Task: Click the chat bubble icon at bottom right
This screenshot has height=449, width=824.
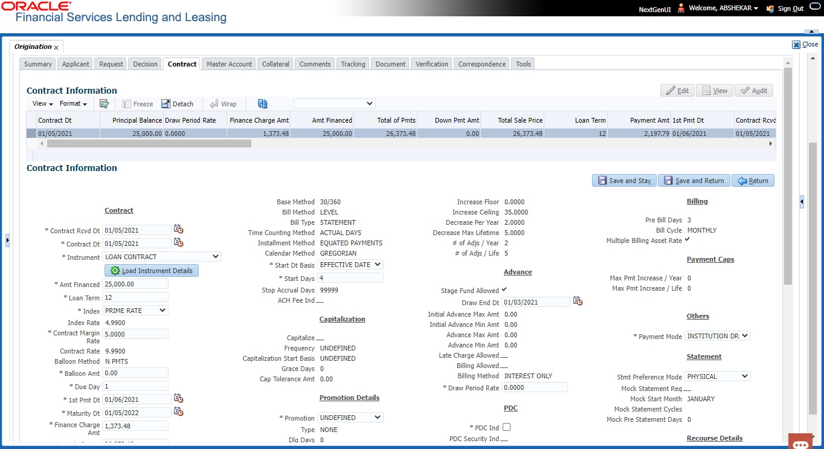Action: pyautogui.click(x=800, y=443)
